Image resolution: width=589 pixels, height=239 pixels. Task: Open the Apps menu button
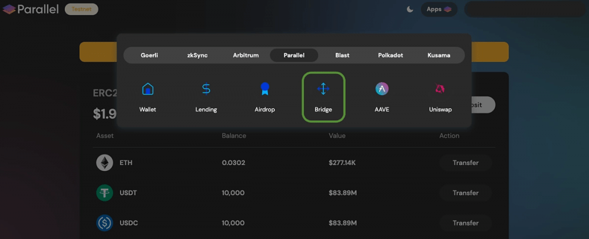(439, 9)
